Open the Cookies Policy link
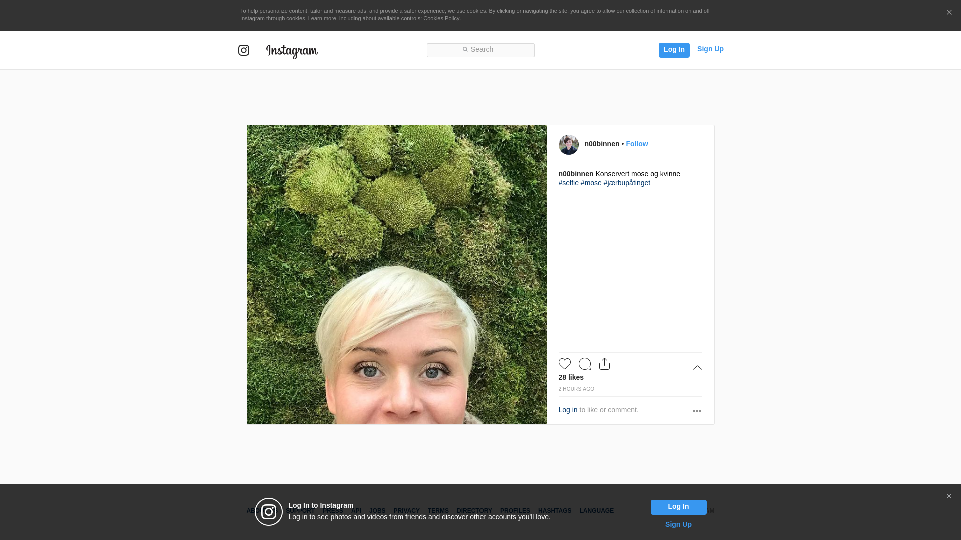 pyautogui.click(x=441, y=18)
